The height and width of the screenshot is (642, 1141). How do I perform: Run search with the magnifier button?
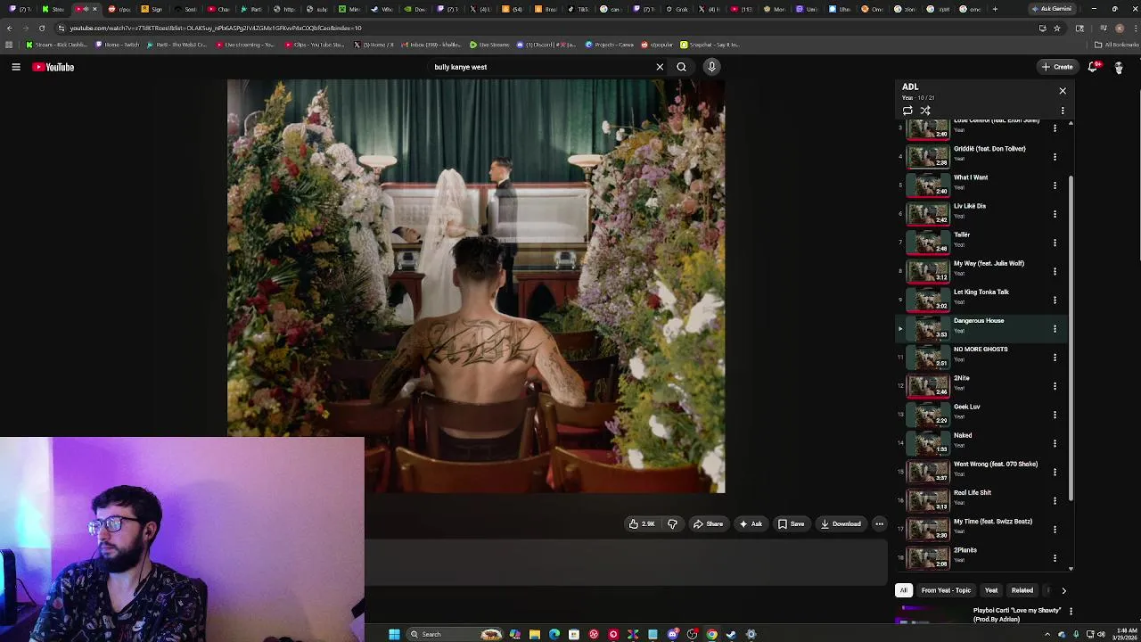coord(681,67)
